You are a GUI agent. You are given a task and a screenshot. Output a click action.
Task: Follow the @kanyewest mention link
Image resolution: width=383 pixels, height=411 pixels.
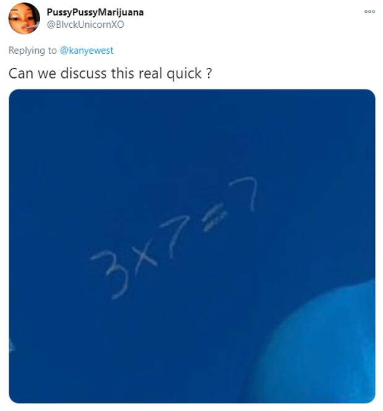click(86, 50)
